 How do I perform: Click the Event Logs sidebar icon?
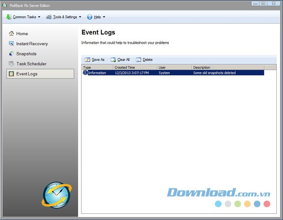[11, 74]
